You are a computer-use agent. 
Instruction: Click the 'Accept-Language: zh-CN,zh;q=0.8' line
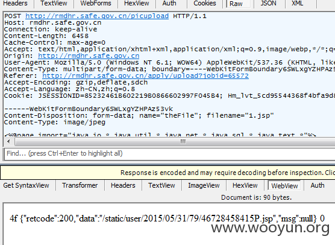[x=69, y=89]
